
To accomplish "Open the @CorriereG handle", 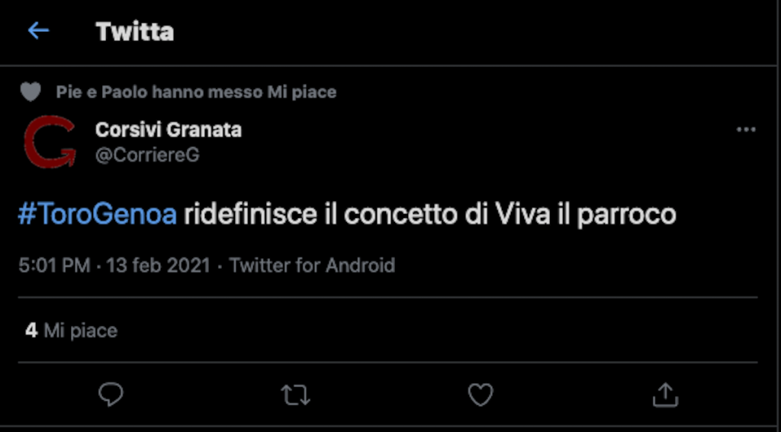I will pos(147,155).
